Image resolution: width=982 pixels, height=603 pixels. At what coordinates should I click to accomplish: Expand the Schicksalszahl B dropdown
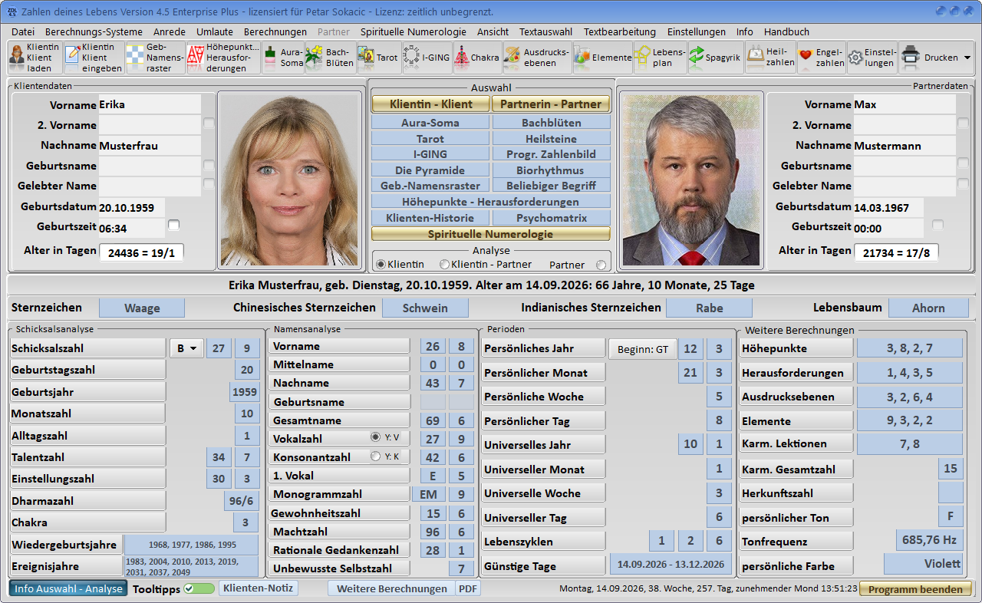click(x=186, y=348)
